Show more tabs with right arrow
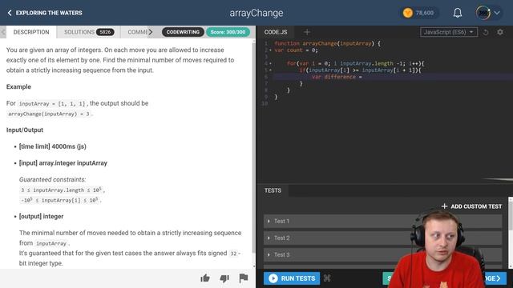This screenshot has height=288, width=513. [x=151, y=32]
